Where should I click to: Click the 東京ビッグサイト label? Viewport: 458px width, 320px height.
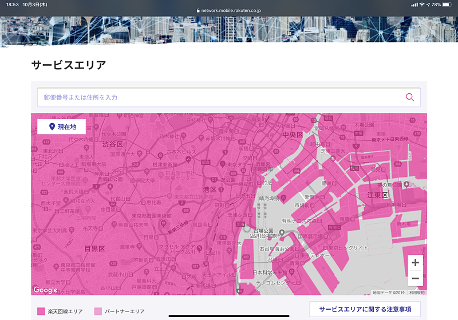point(348,248)
